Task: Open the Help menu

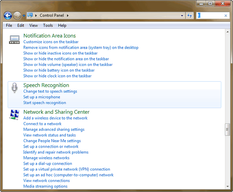Action: pos(62,25)
